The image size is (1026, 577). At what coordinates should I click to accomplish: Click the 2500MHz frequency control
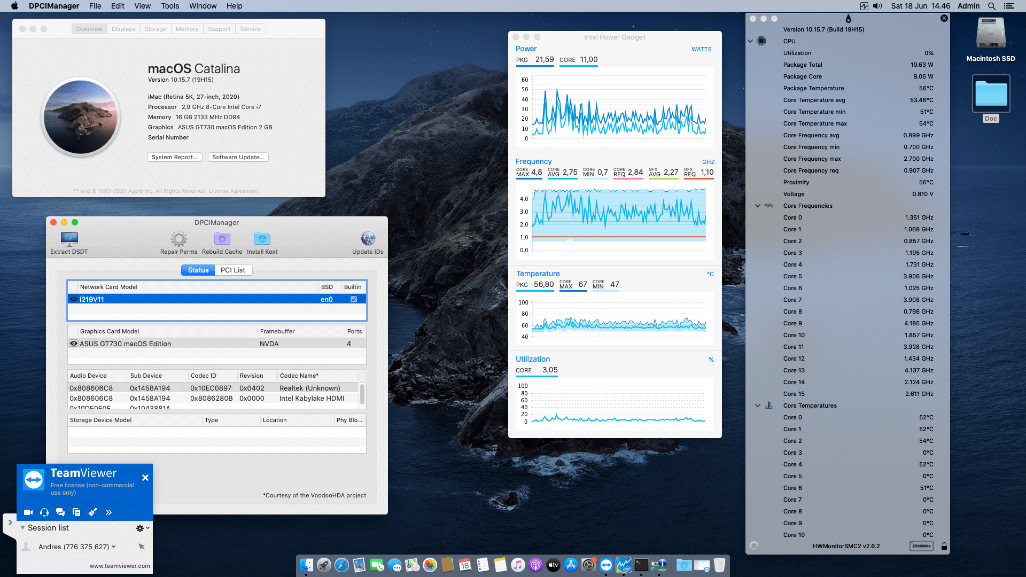coord(921,546)
